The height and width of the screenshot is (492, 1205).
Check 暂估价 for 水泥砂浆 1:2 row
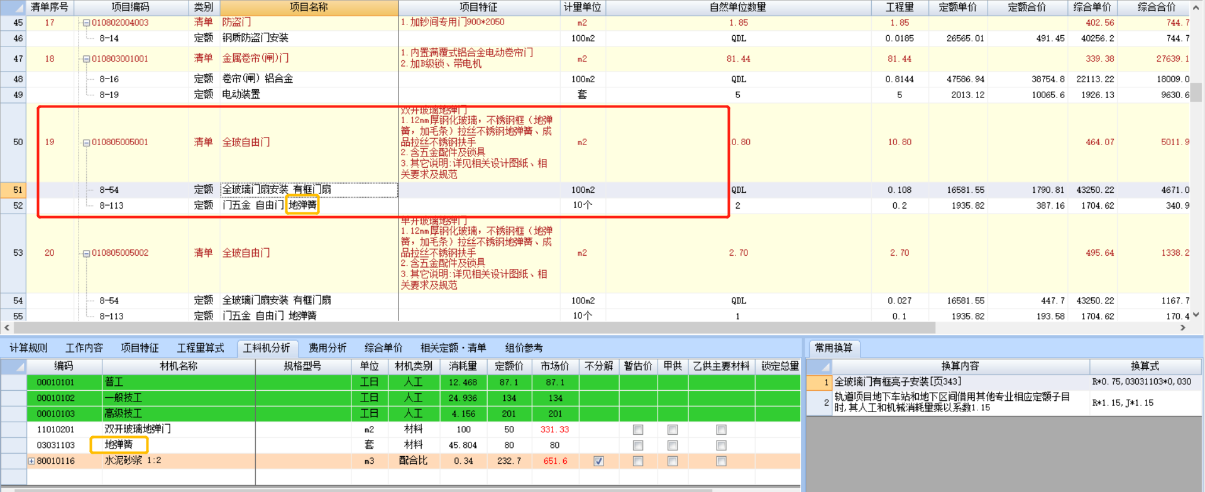tap(638, 461)
